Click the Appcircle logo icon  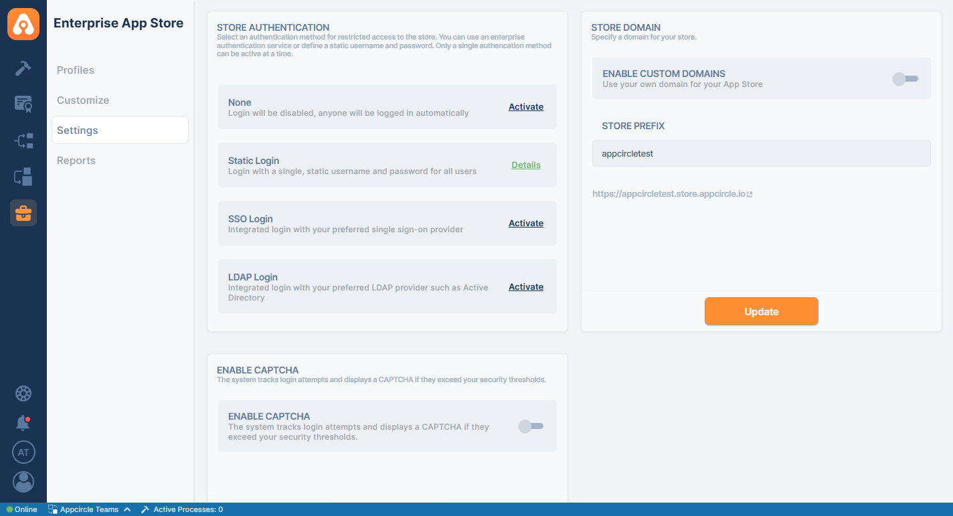pyautogui.click(x=23, y=24)
